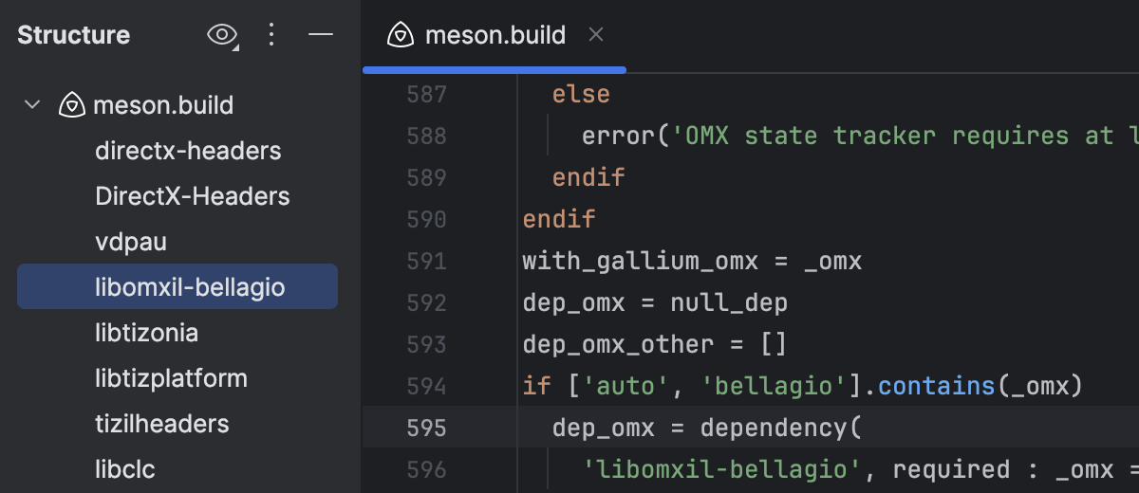
Task: Switch to the meson.build editor tab
Action: [x=495, y=36]
